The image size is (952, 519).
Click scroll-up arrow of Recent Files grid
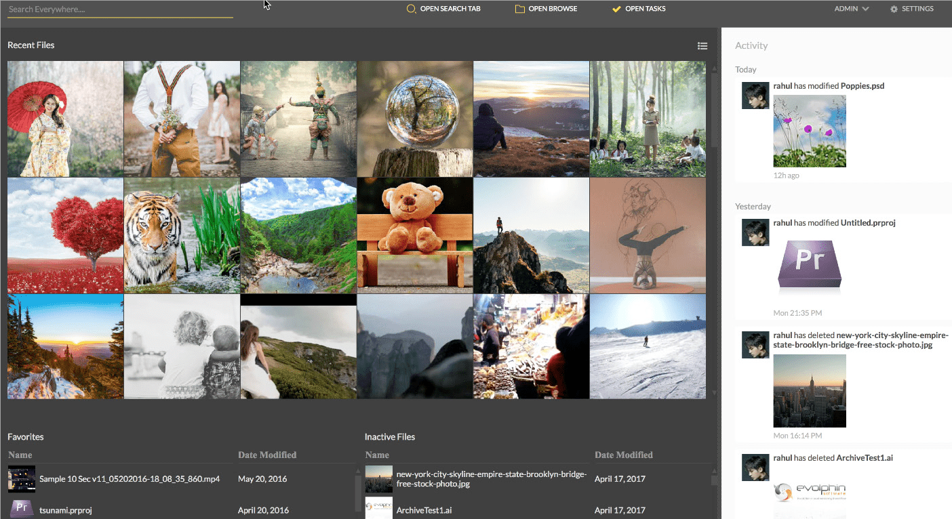tap(713, 68)
